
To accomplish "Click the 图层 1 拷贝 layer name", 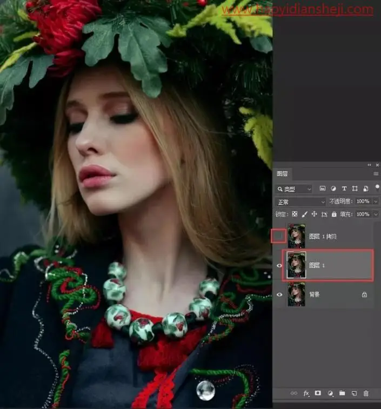I will (x=323, y=236).
